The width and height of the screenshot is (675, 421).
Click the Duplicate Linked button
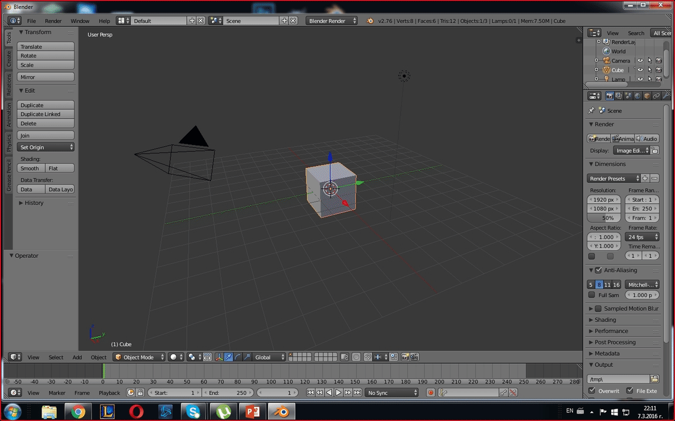click(x=46, y=115)
